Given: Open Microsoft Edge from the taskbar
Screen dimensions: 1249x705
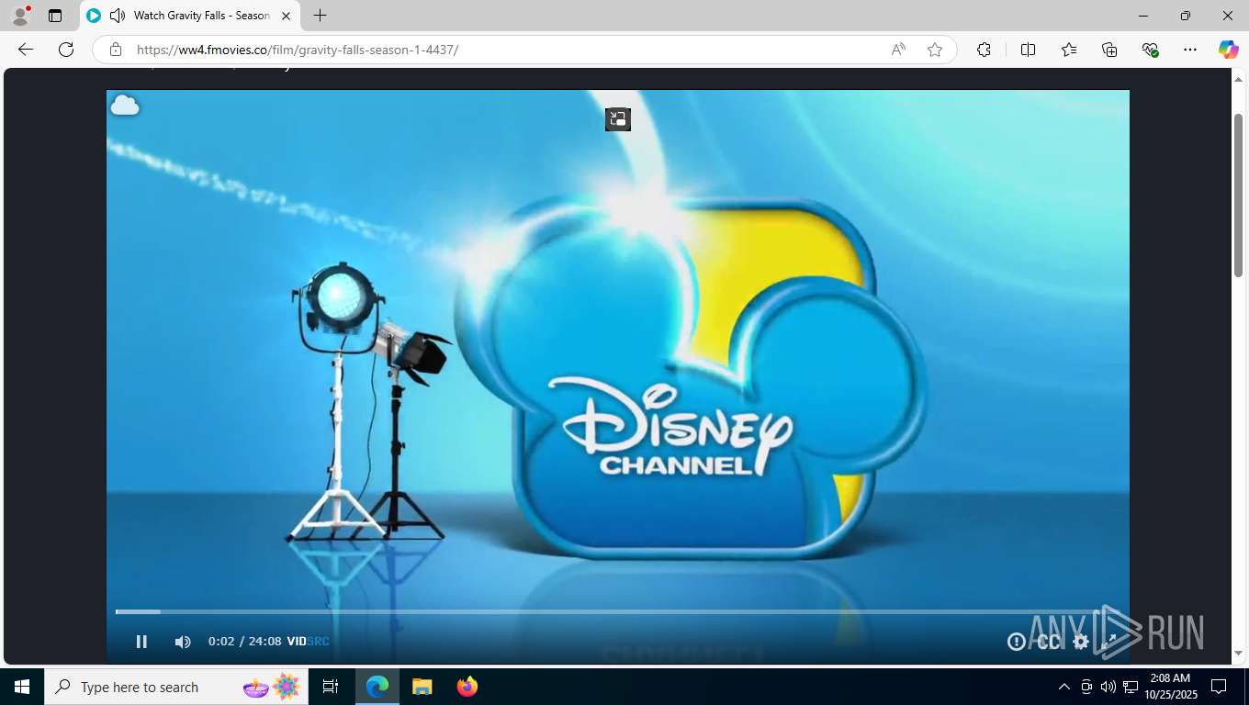Looking at the screenshot, I should coord(377,687).
